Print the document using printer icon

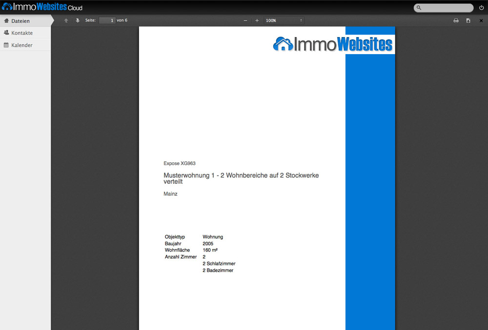456,20
